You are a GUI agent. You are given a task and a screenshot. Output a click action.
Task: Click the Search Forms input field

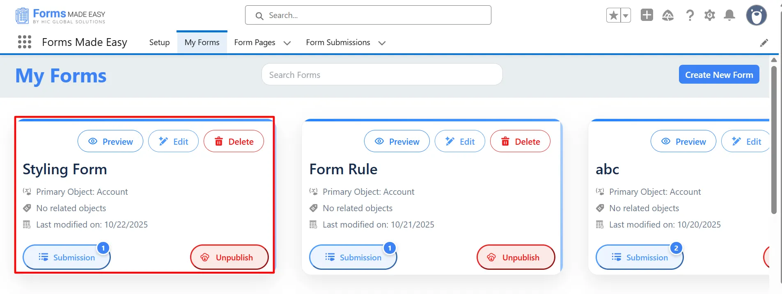point(382,75)
